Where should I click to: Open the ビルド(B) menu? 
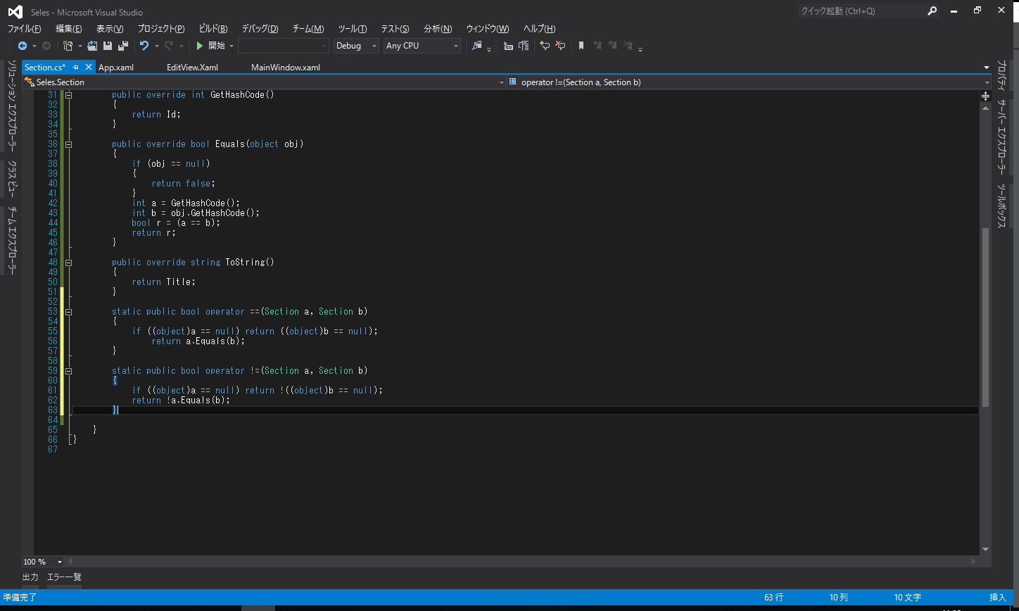click(x=213, y=29)
